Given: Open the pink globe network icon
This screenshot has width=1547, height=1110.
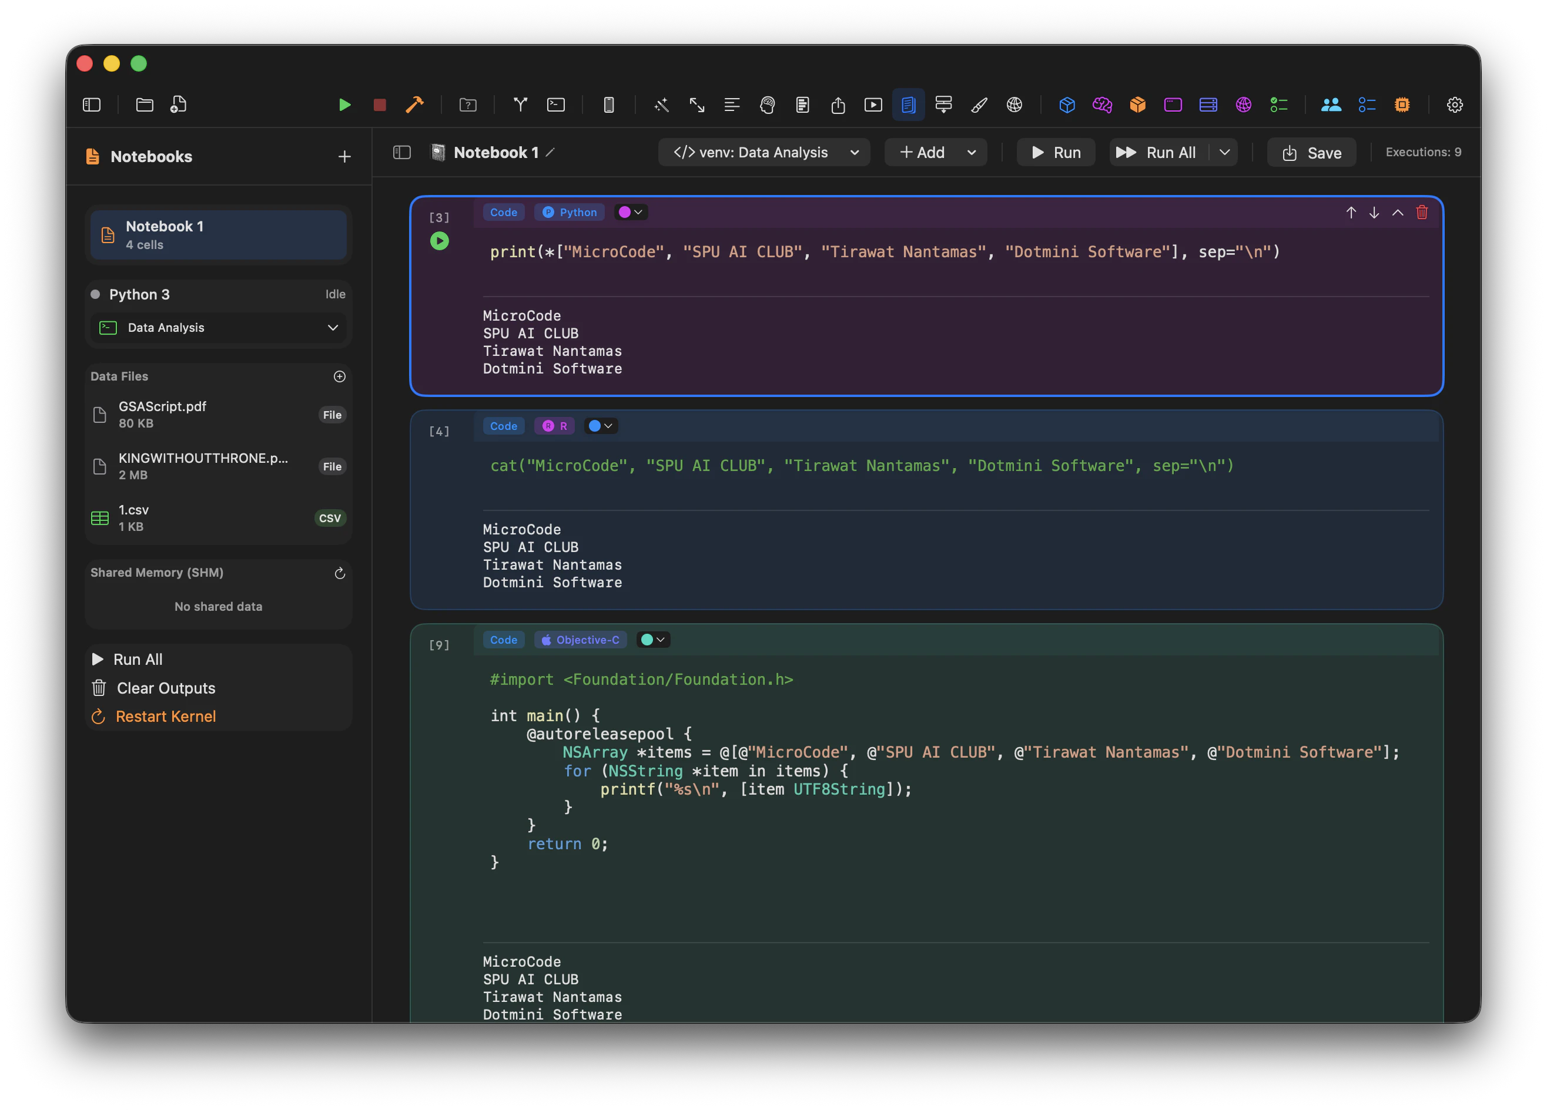Looking at the screenshot, I should point(1243,105).
